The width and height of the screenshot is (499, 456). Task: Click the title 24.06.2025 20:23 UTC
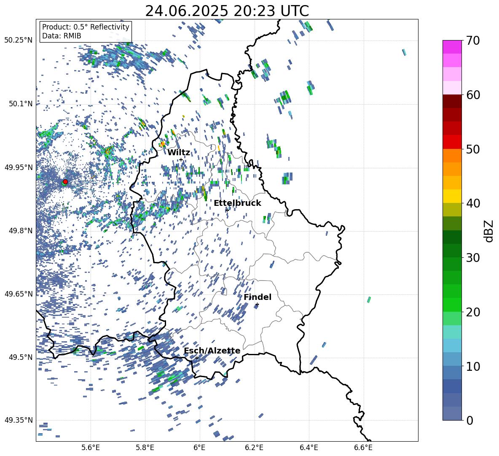pos(227,11)
